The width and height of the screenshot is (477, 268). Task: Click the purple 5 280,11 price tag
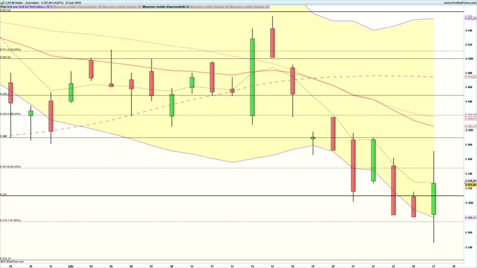(x=471, y=218)
